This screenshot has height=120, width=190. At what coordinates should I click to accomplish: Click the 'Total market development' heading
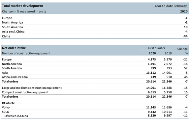[22, 6]
